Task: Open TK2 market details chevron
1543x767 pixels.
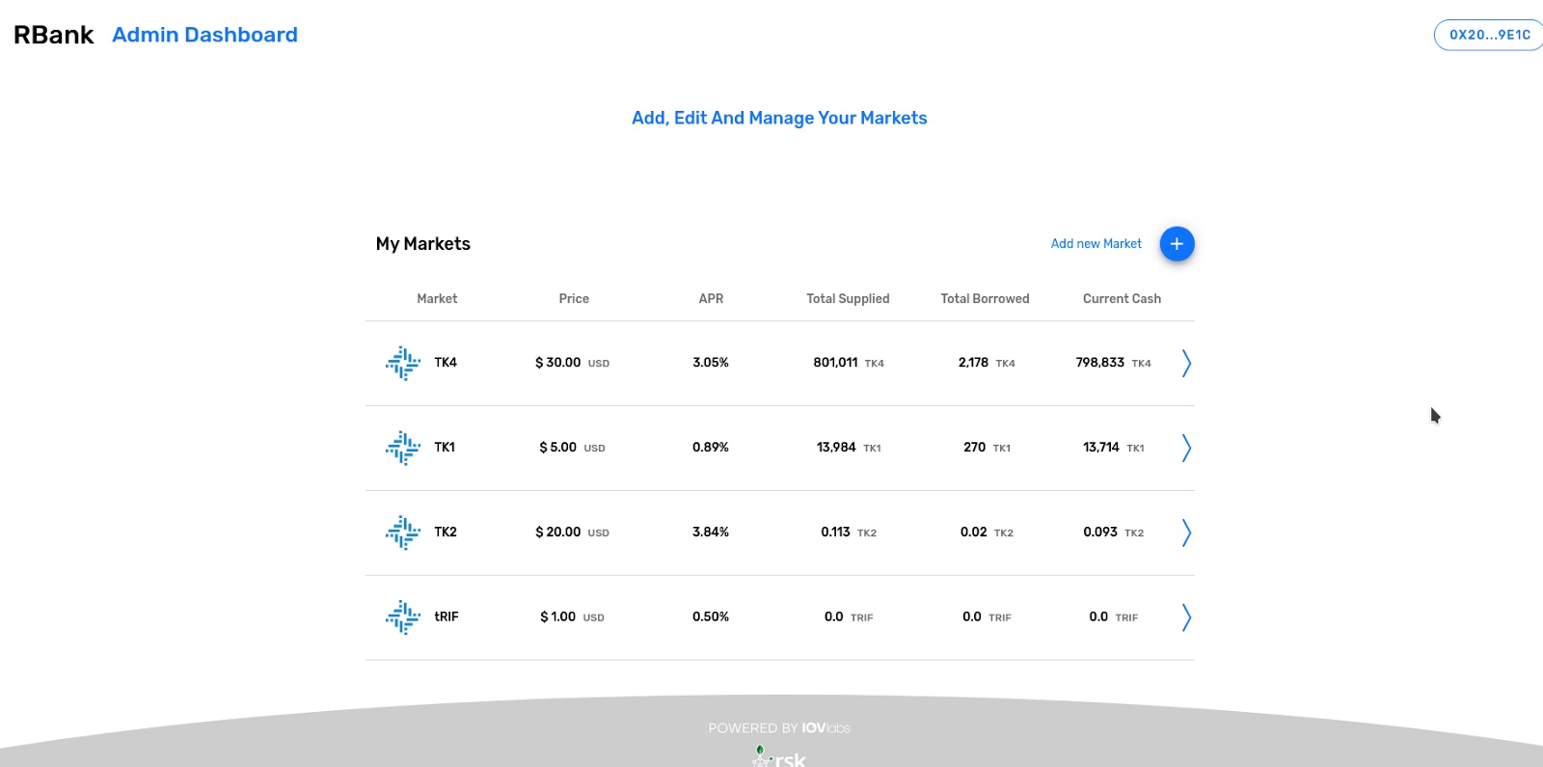Action: point(1186,534)
